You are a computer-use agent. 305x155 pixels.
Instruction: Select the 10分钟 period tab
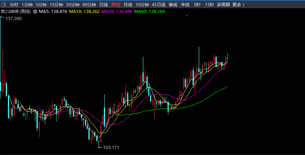point(142,5)
